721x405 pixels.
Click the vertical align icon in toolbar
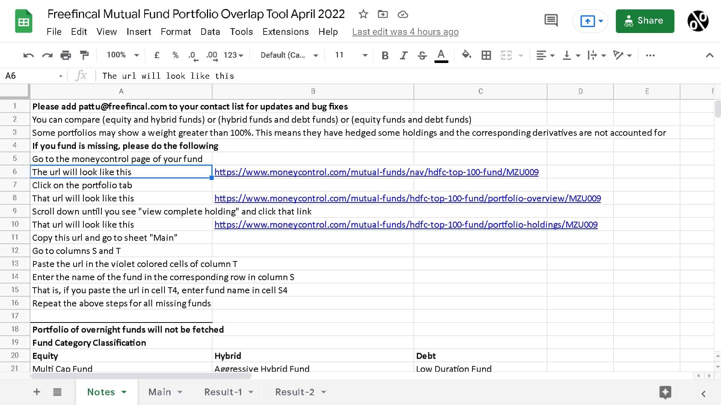(569, 55)
